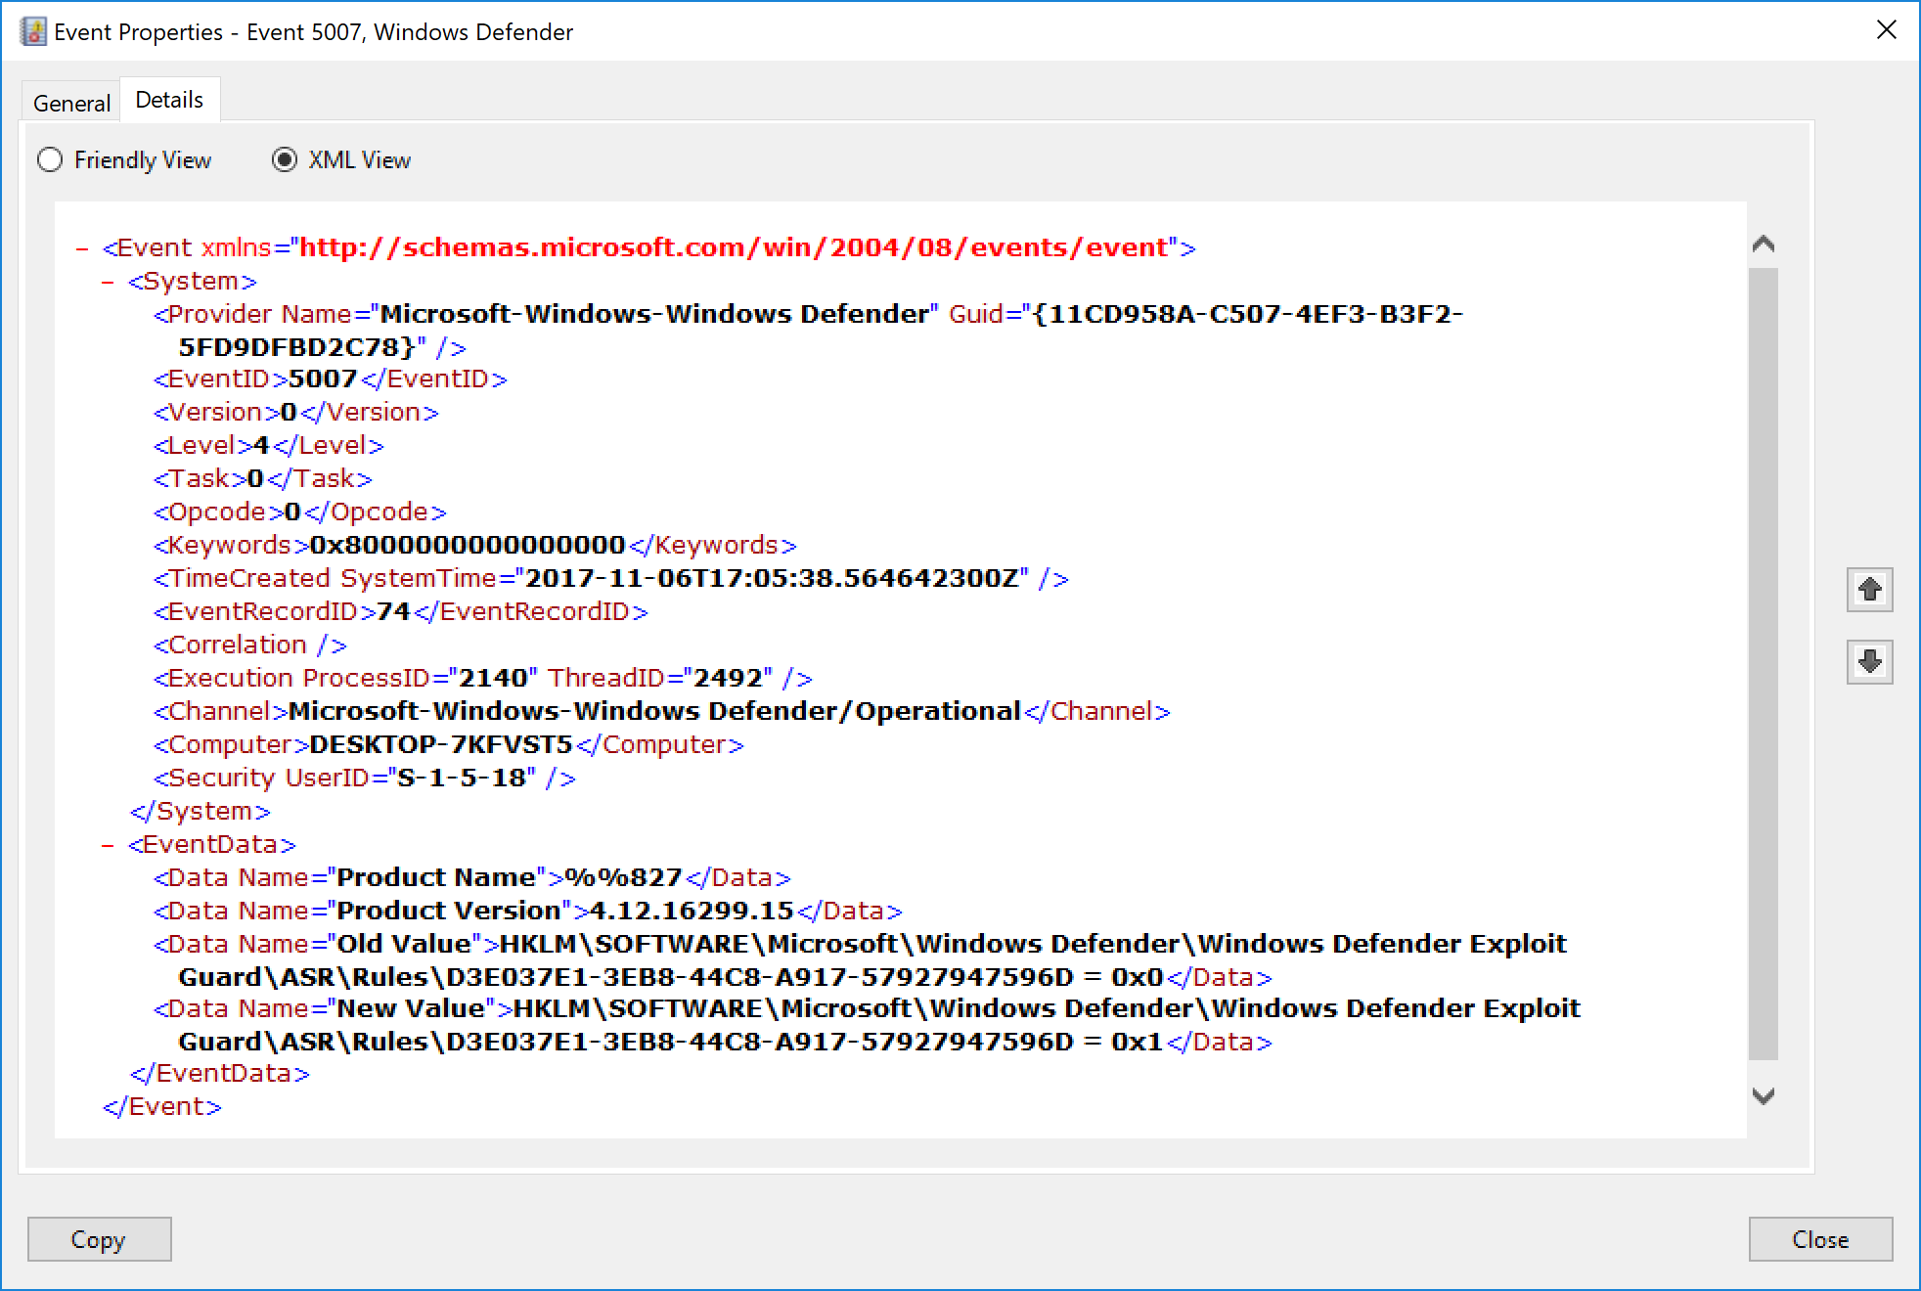Screen dimensions: 1921x1291
Task: Click the Close button
Action: click(1820, 1239)
